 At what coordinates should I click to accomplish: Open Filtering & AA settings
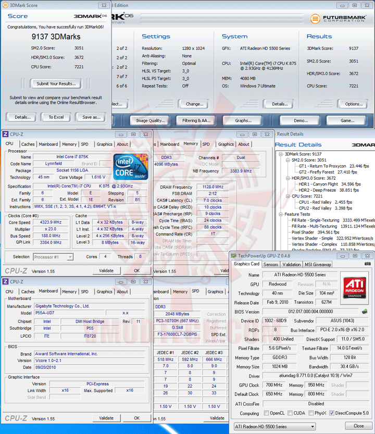pyautogui.click(x=196, y=120)
